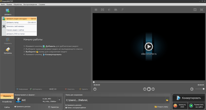Click Очистить under the file list
The image size is (206, 110).
[70, 89]
